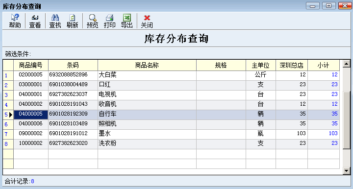Click the 主单位 column header
Screen dimensions: 353x189
point(261,65)
